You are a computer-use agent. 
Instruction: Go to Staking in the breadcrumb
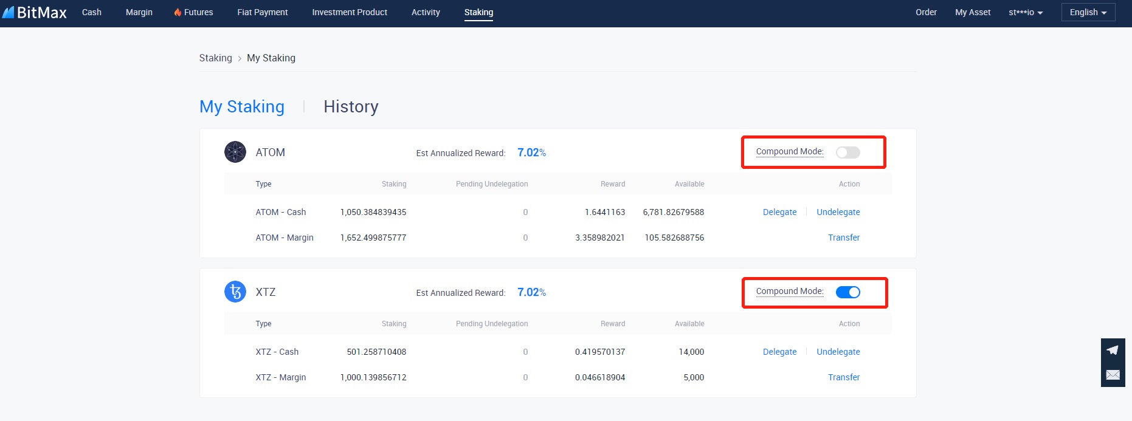216,58
